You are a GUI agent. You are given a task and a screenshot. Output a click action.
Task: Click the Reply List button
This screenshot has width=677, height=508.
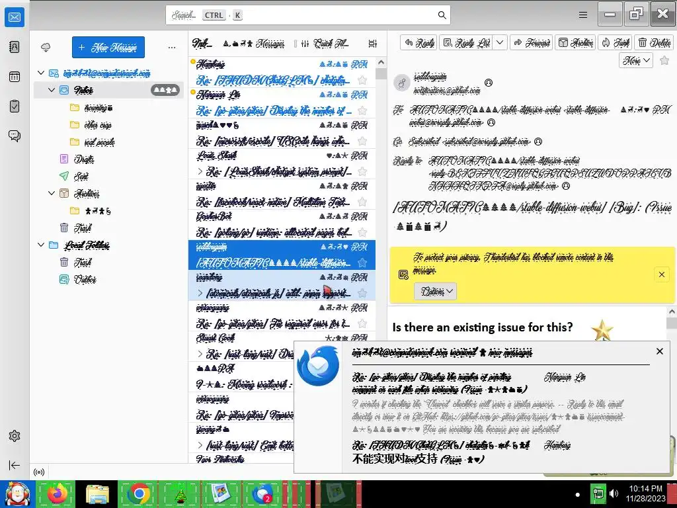[466, 42]
